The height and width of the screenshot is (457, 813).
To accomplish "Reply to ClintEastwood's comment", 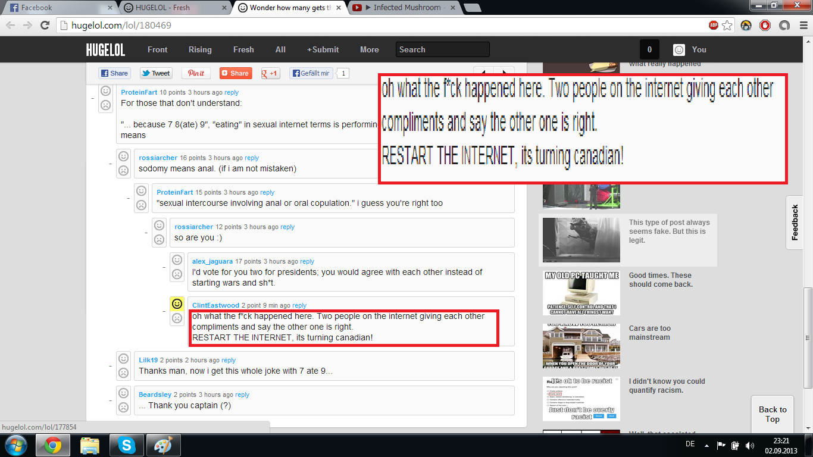I will coord(299,305).
